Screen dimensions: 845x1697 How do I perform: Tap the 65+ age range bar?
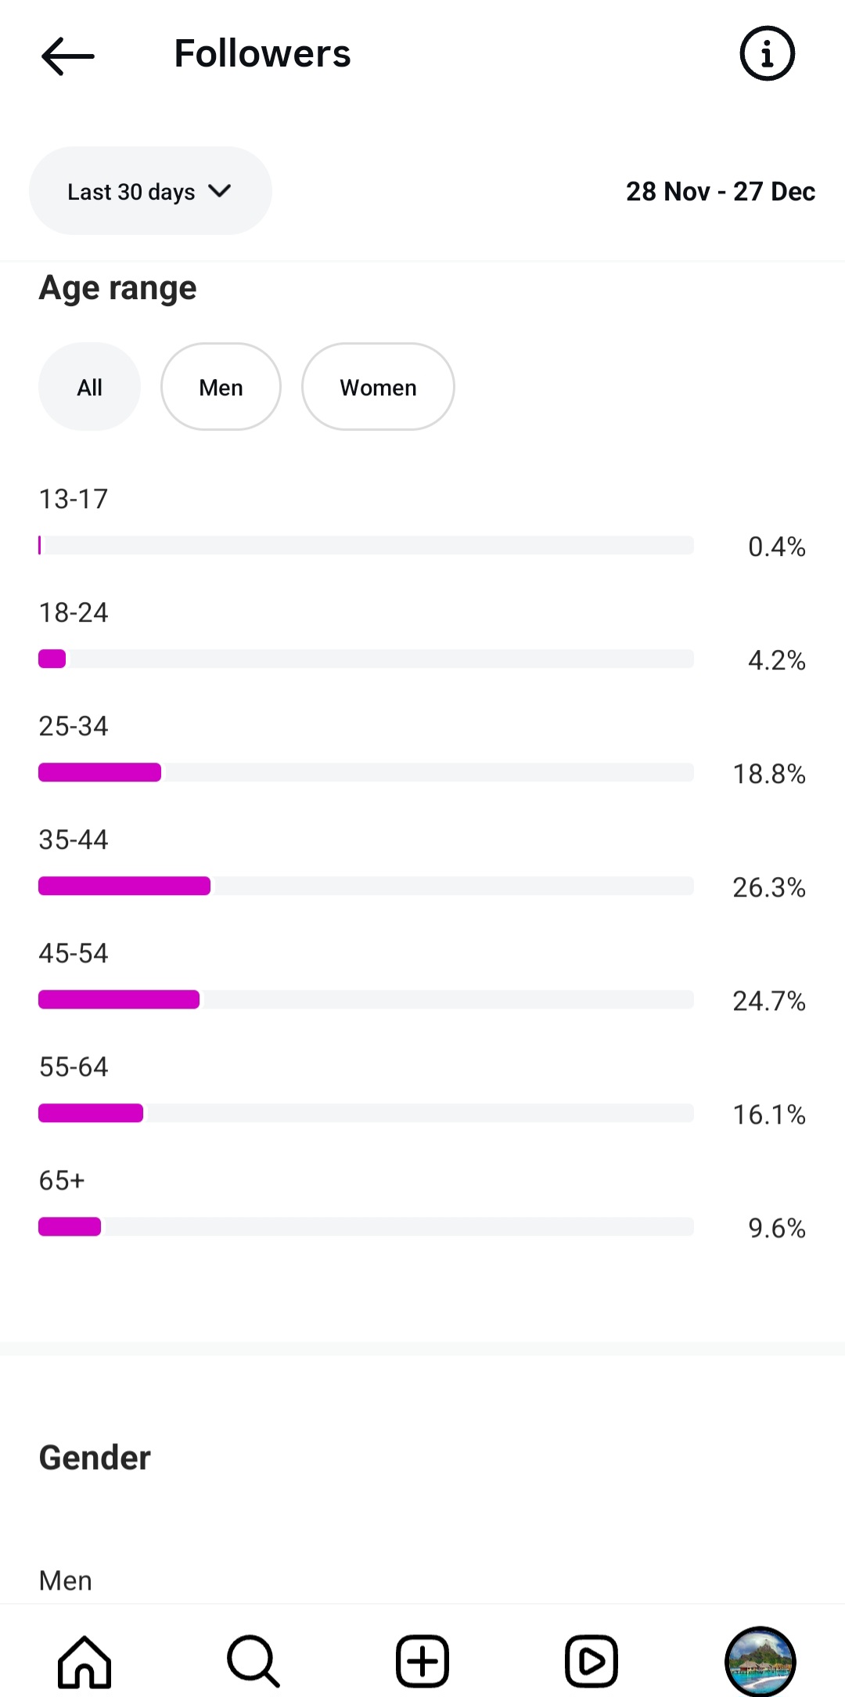pos(366,1226)
